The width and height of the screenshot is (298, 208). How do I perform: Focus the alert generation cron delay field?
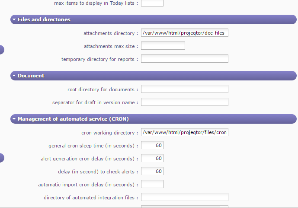coord(152,158)
